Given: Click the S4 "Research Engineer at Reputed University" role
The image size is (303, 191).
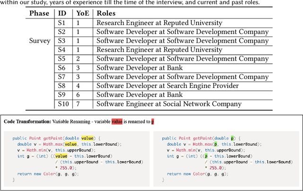Looking at the screenshot, I should 160,50.
